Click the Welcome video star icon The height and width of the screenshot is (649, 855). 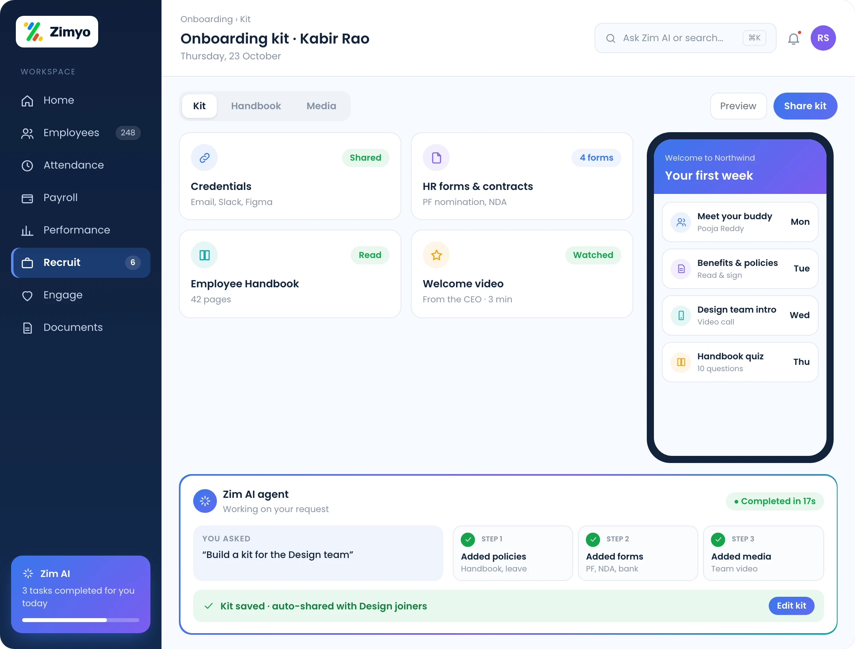(436, 255)
